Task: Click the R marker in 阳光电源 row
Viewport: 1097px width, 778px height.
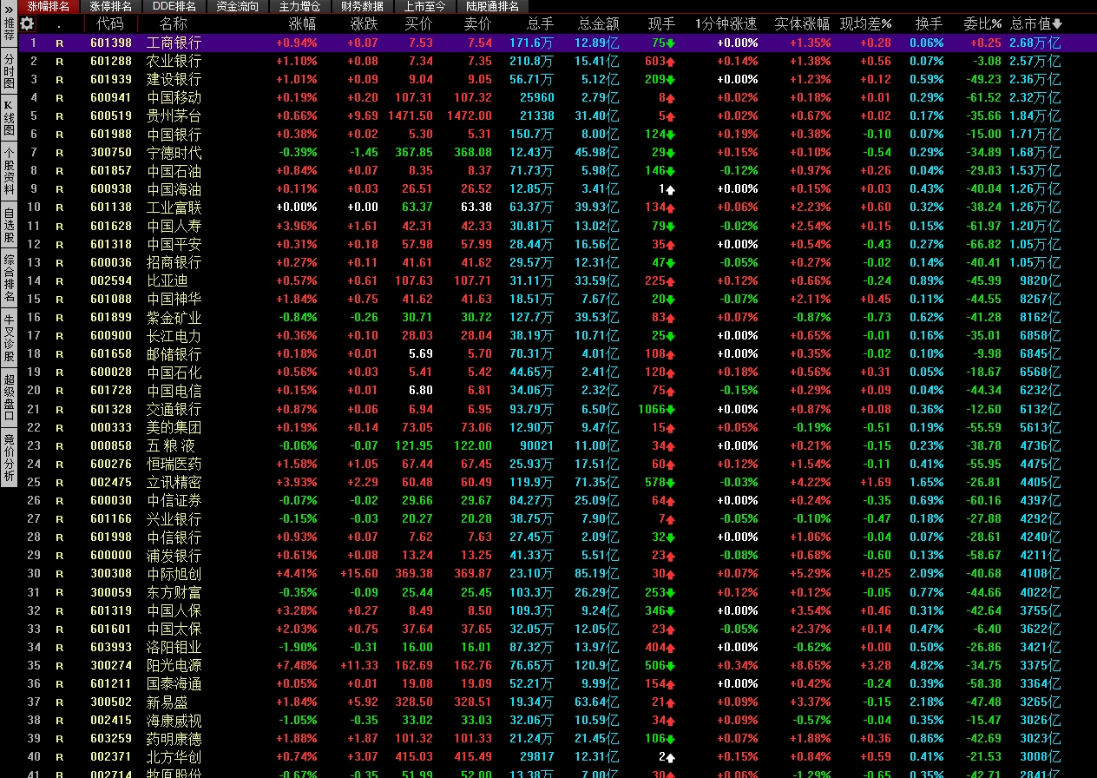Action: pyautogui.click(x=60, y=665)
